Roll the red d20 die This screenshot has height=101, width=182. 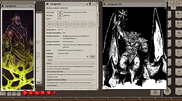pyautogui.click(x=25, y=93)
